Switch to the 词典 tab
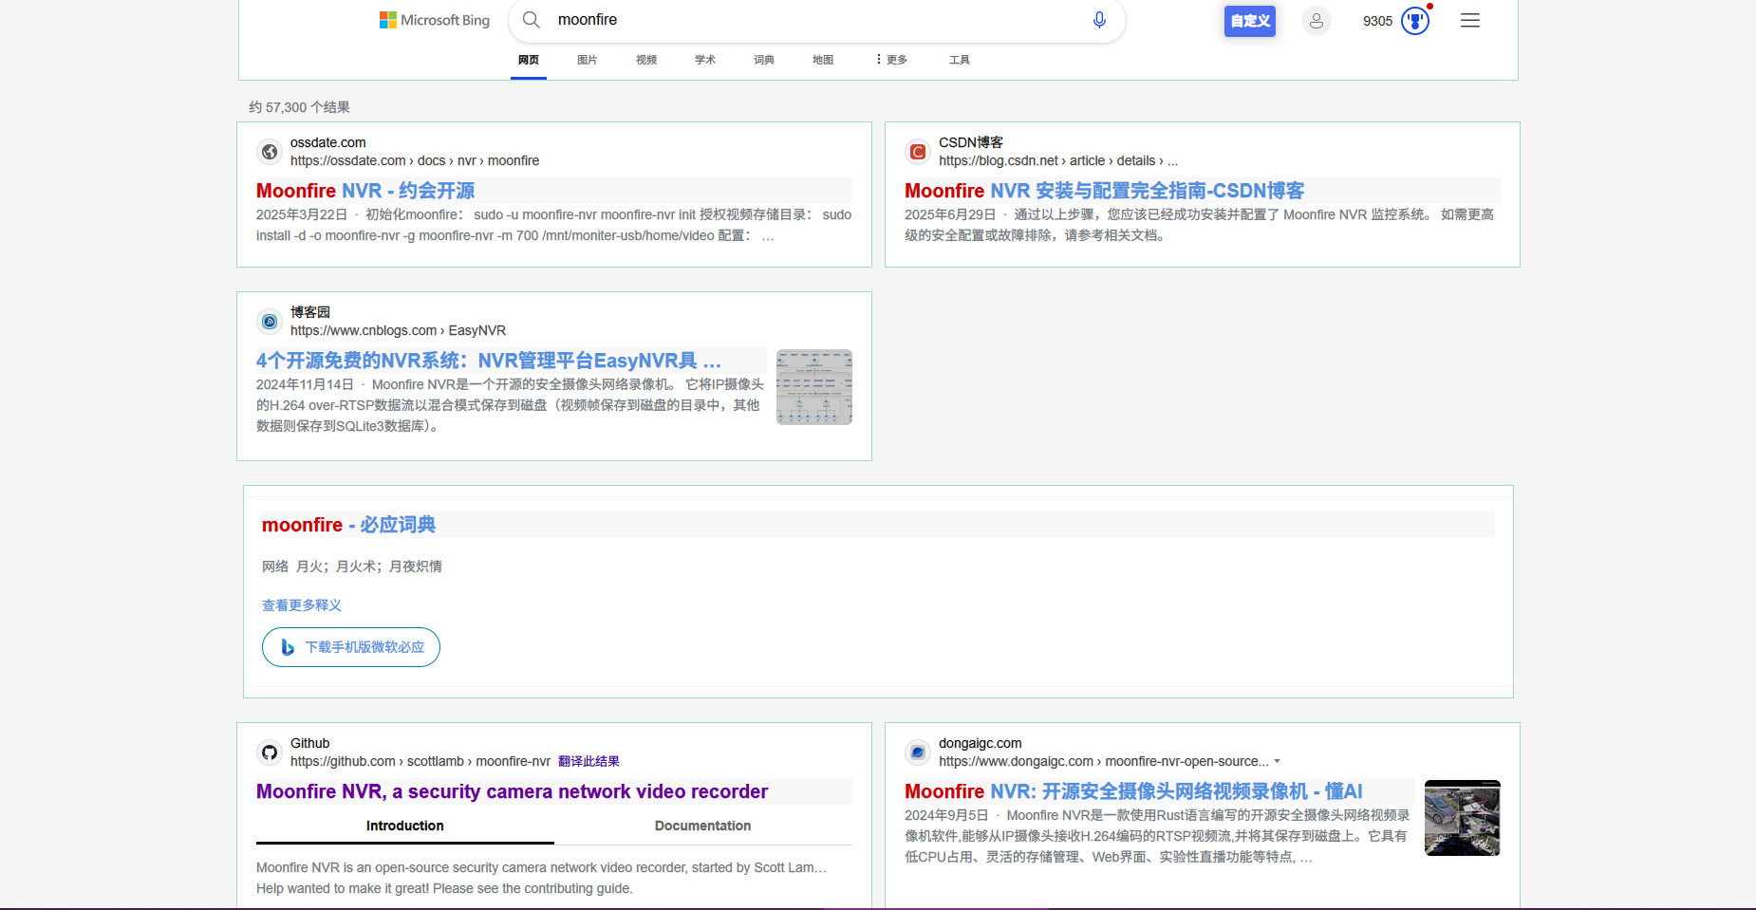Image resolution: width=1756 pixels, height=910 pixels. (764, 60)
